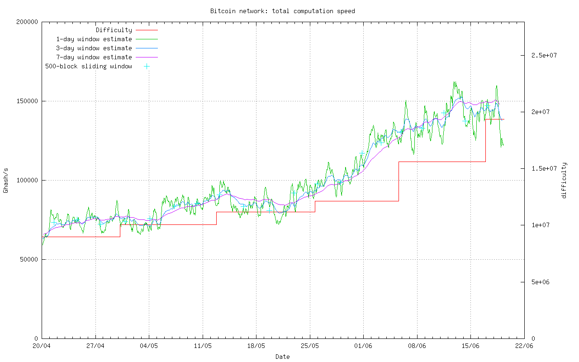Click the chart title 'Bitcoin network: total computation speed'
The image size is (579, 362).
pyautogui.click(x=283, y=11)
